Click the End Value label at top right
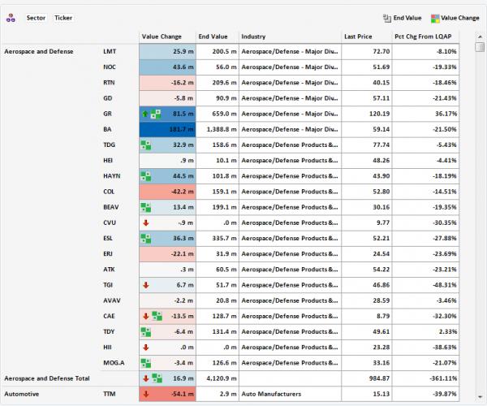This screenshot has width=487, height=406. (x=407, y=18)
